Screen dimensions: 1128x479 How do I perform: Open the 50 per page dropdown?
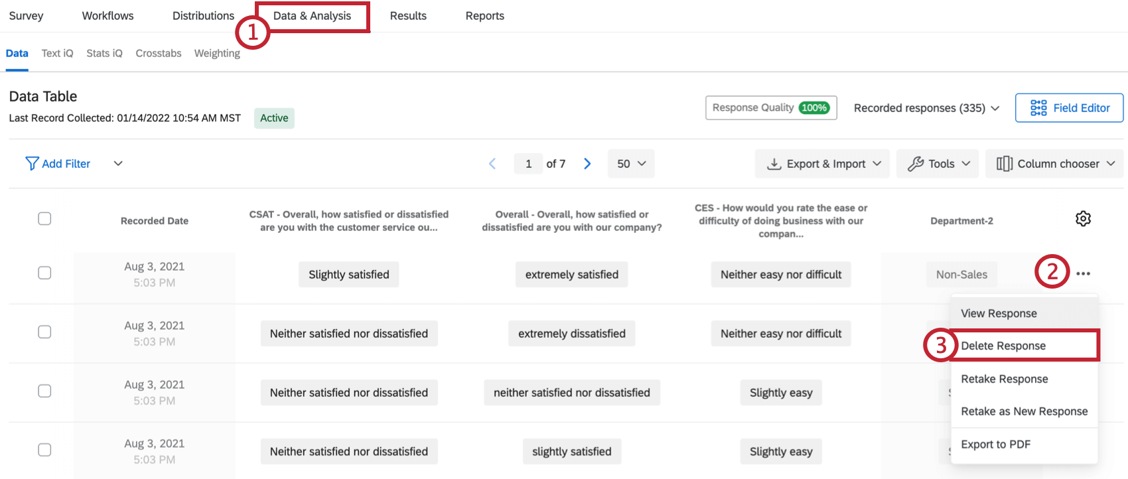click(x=631, y=164)
